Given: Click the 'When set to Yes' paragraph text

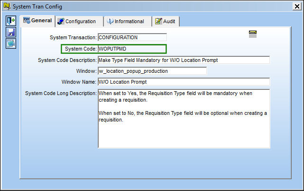Looking at the screenshot, I should (175, 96).
